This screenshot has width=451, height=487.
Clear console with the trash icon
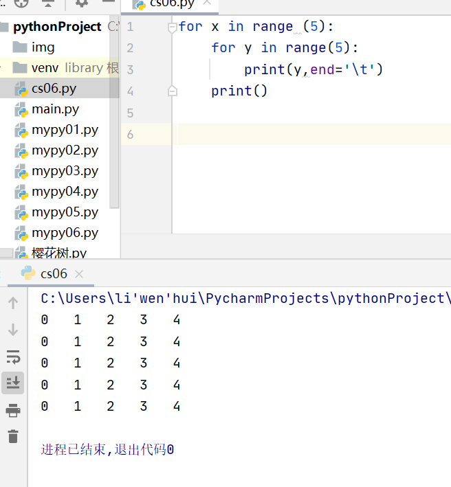13,436
